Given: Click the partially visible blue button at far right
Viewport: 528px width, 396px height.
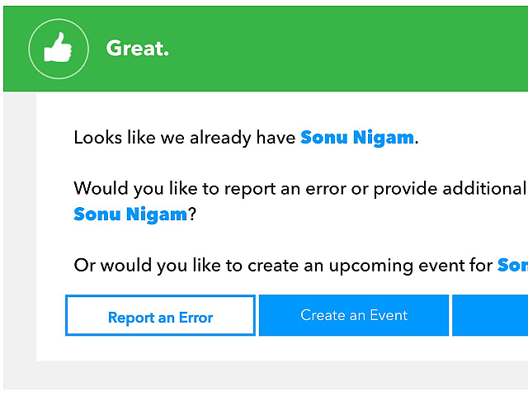Looking at the screenshot, I should coord(491,315).
